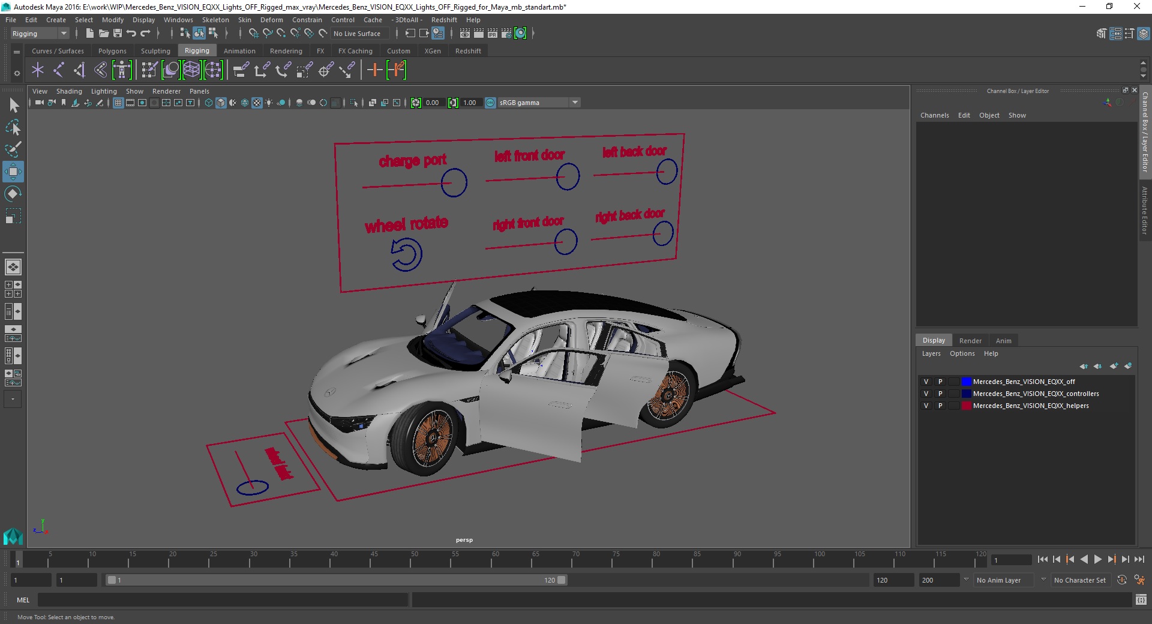Screen dimensions: 1152x624
Task: Click the orange Set Key shelf icon
Action: [x=374, y=70]
